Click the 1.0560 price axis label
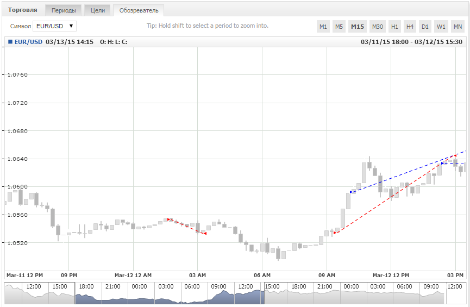This screenshot has height=307, width=470. 17,215
